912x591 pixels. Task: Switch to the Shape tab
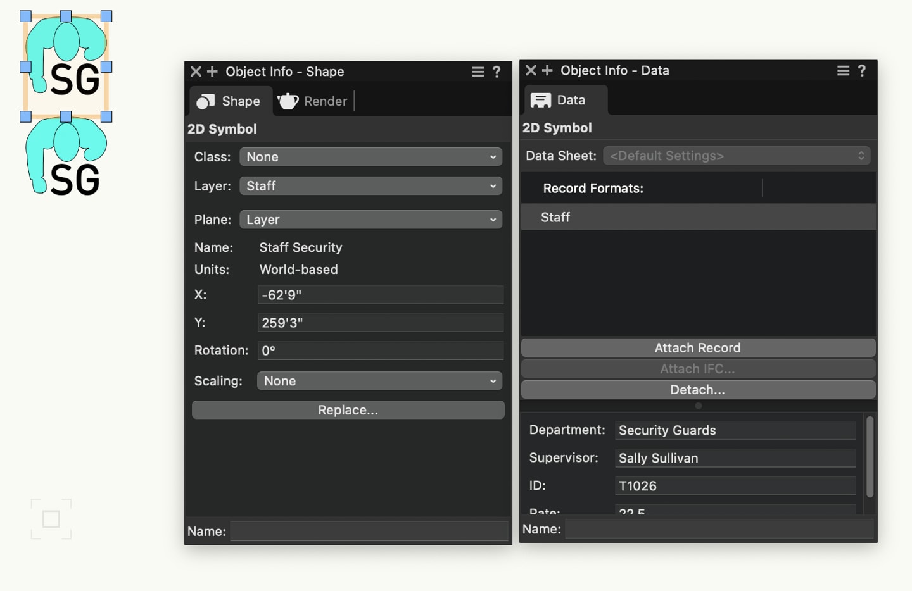tap(231, 101)
